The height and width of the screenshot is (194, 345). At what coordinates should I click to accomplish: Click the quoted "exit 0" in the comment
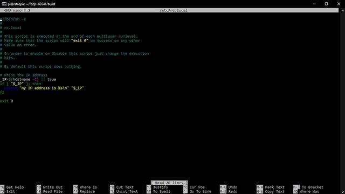tap(80, 41)
